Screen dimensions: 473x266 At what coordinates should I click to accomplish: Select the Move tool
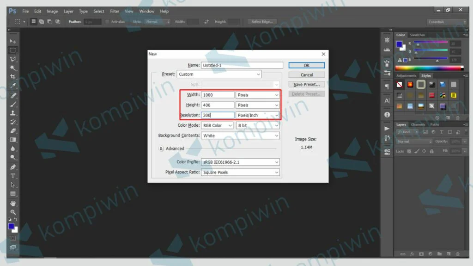pyautogui.click(x=13, y=41)
